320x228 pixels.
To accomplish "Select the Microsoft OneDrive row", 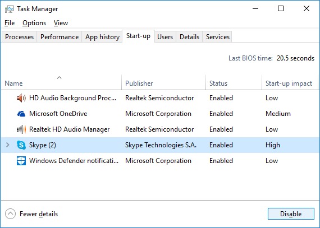I will pos(160,114).
